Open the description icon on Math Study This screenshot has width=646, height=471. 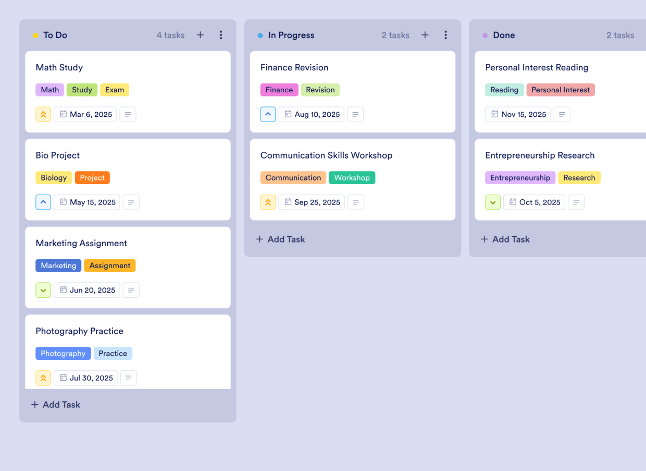coord(128,114)
